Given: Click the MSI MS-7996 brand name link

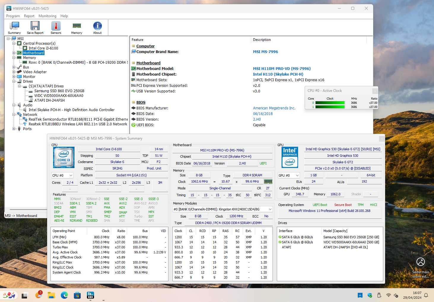Looking at the screenshot, I should click(x=266, y=52).
